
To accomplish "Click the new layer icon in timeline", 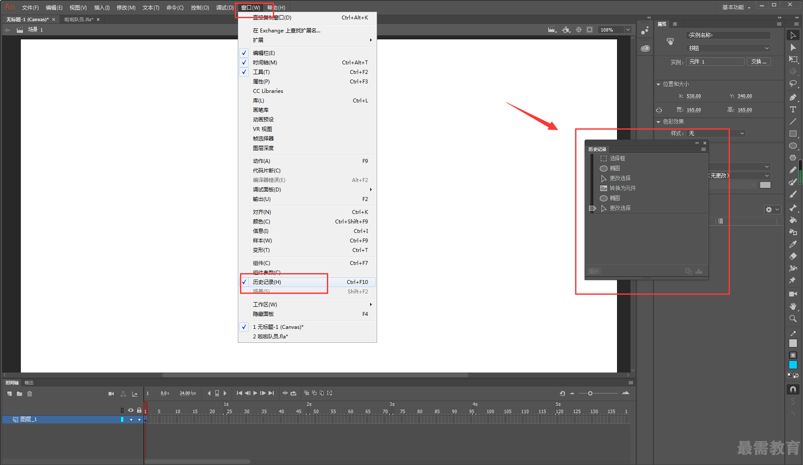I will pyautogui.click(x=10, y=394).
